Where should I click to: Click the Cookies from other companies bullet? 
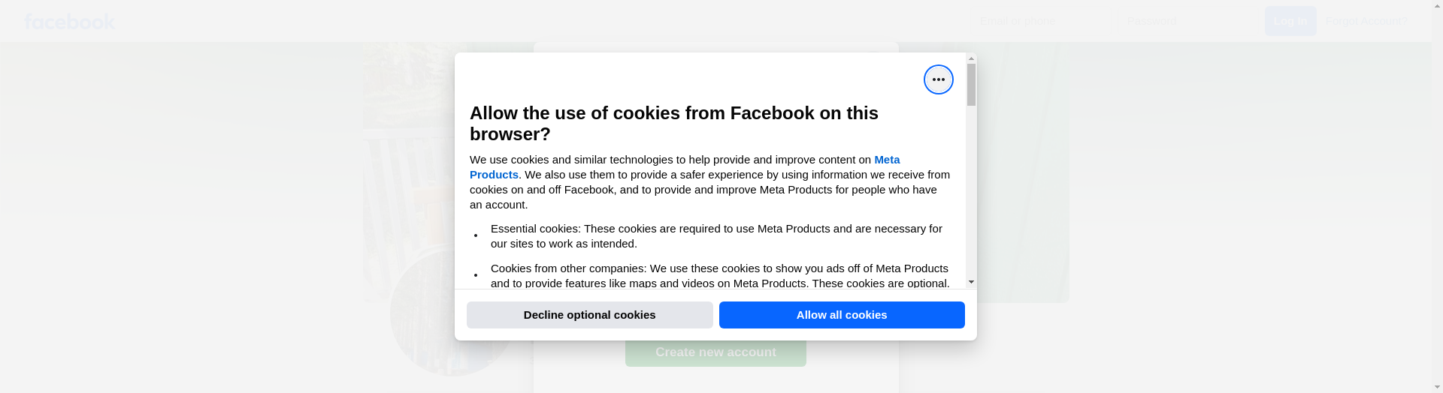(x=718, y=275)
